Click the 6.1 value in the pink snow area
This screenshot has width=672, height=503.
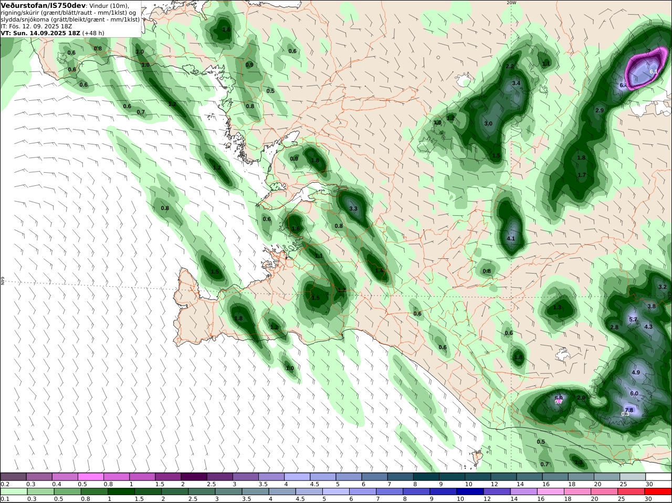click(654, 72)
